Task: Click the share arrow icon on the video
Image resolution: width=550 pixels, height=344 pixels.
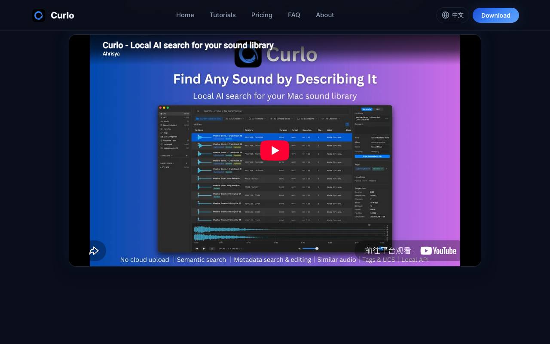Action: [x=95, y=251]
